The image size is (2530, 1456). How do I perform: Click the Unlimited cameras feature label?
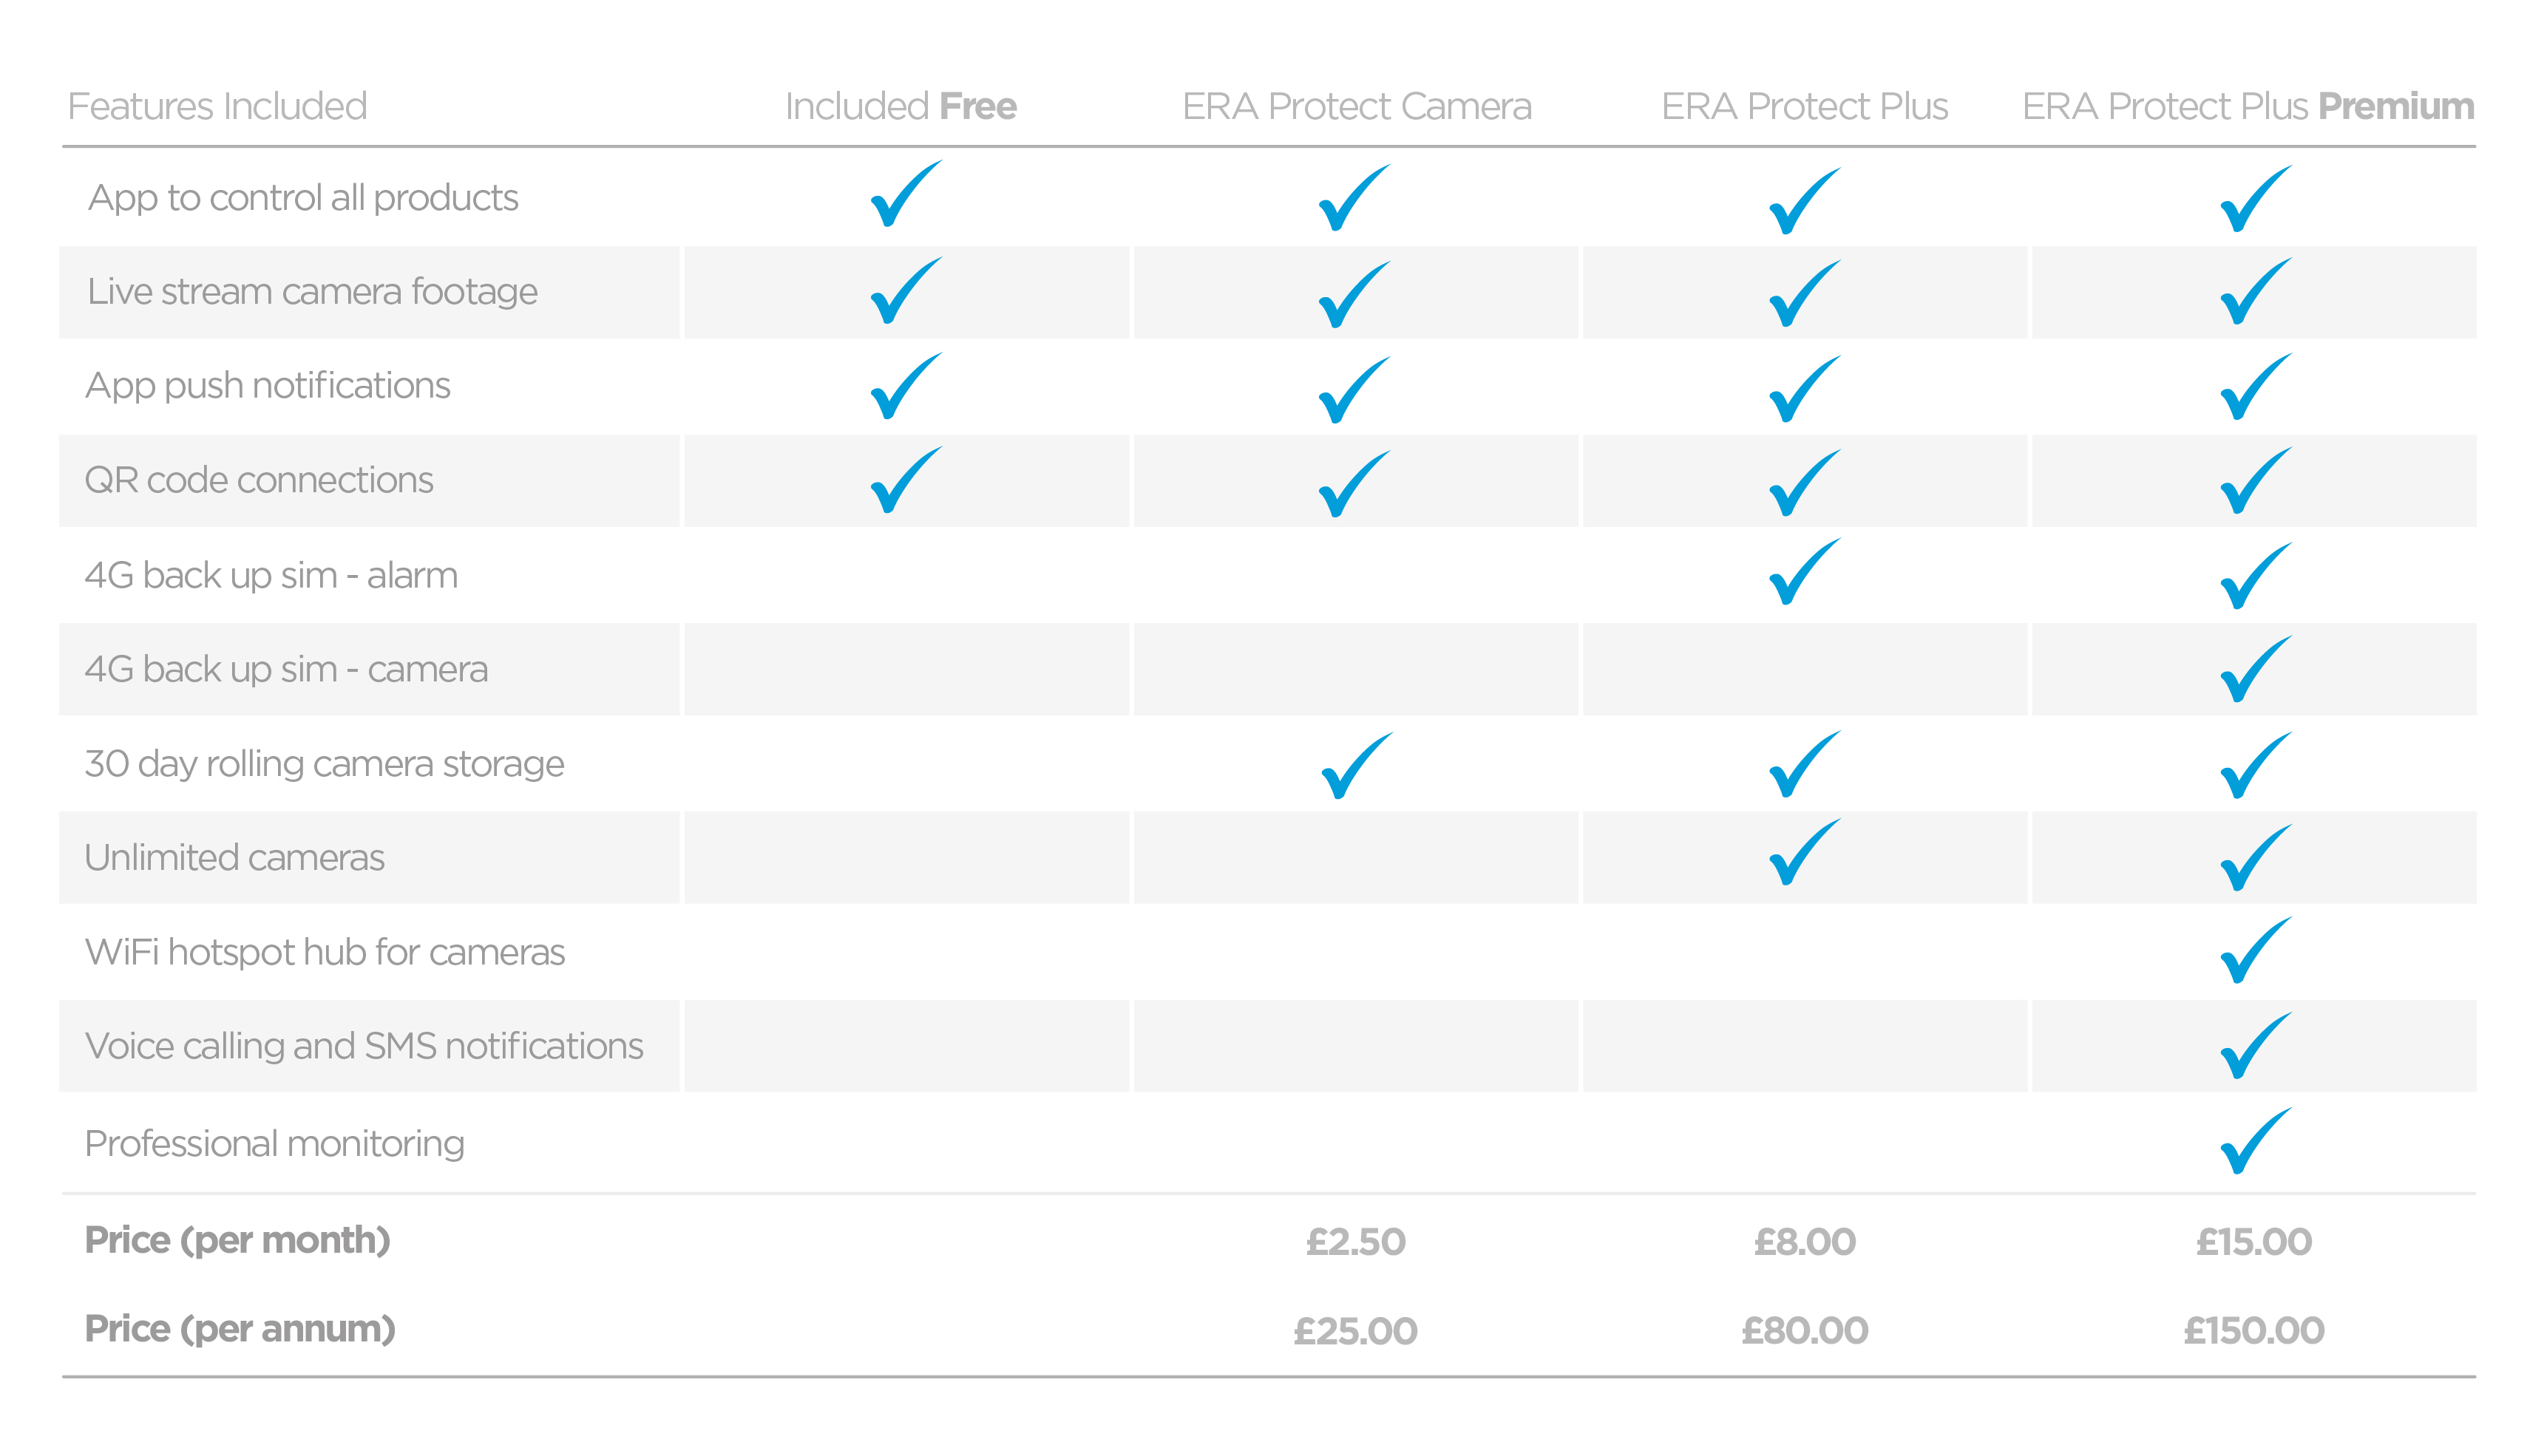point(234,858)
